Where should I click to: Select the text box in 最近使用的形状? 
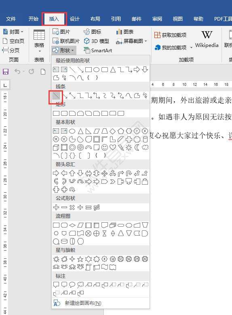(x=56, y=70)
